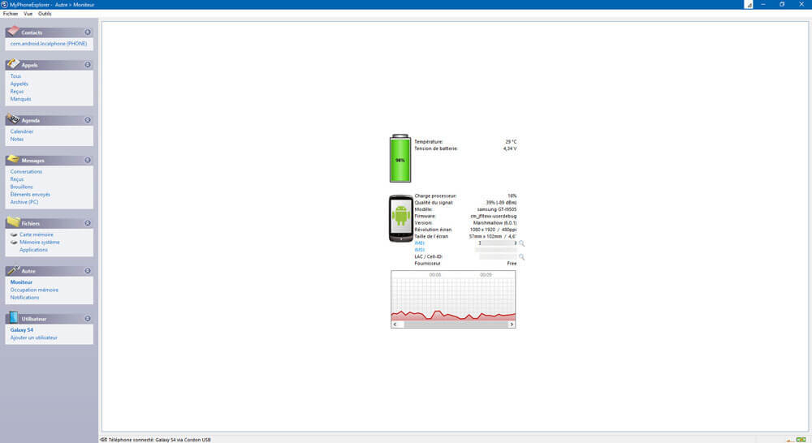Show Manqués calls list

[x=21, y=99]
